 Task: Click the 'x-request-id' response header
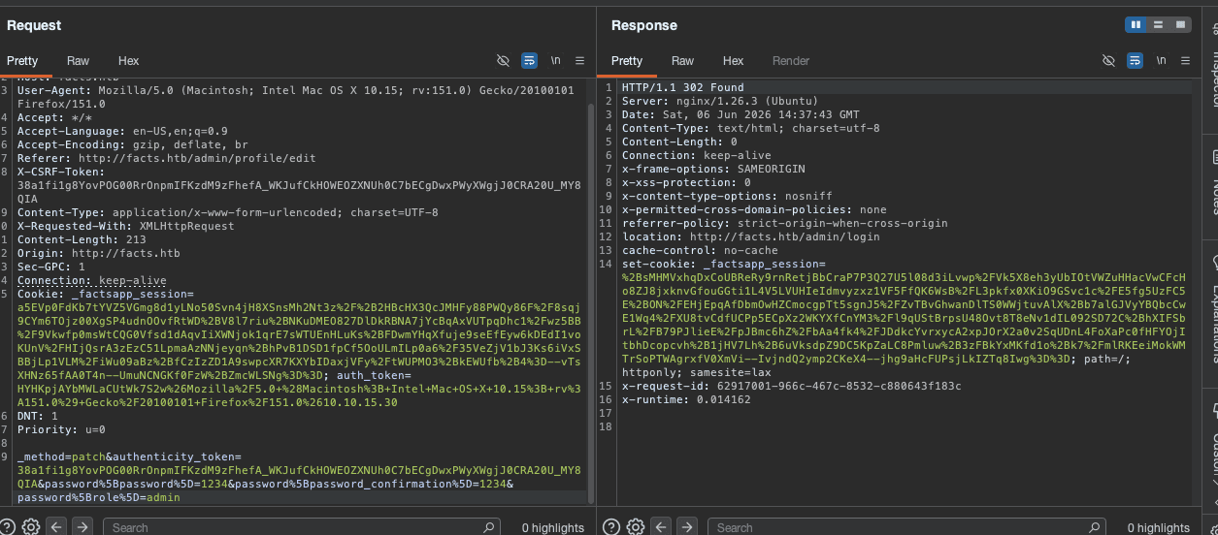point(791,386)
